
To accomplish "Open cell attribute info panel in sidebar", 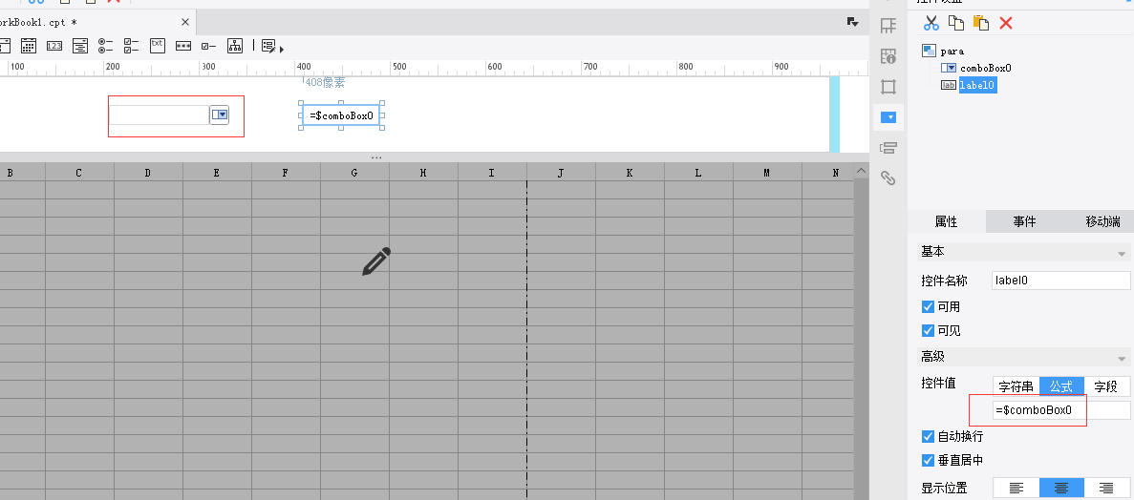I will point(888,56).
